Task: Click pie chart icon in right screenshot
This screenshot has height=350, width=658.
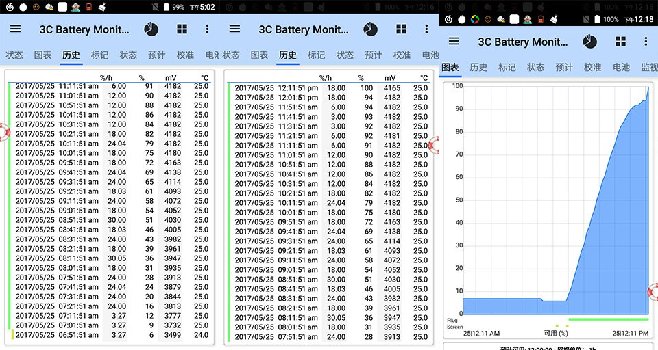Action: [589, 42]
